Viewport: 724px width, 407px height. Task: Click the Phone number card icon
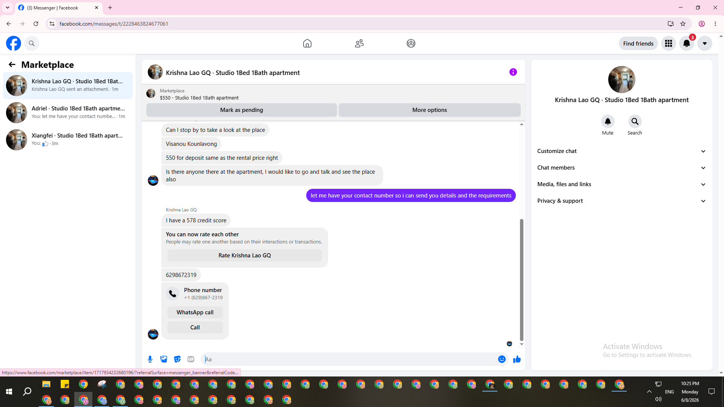click(173, 294)
